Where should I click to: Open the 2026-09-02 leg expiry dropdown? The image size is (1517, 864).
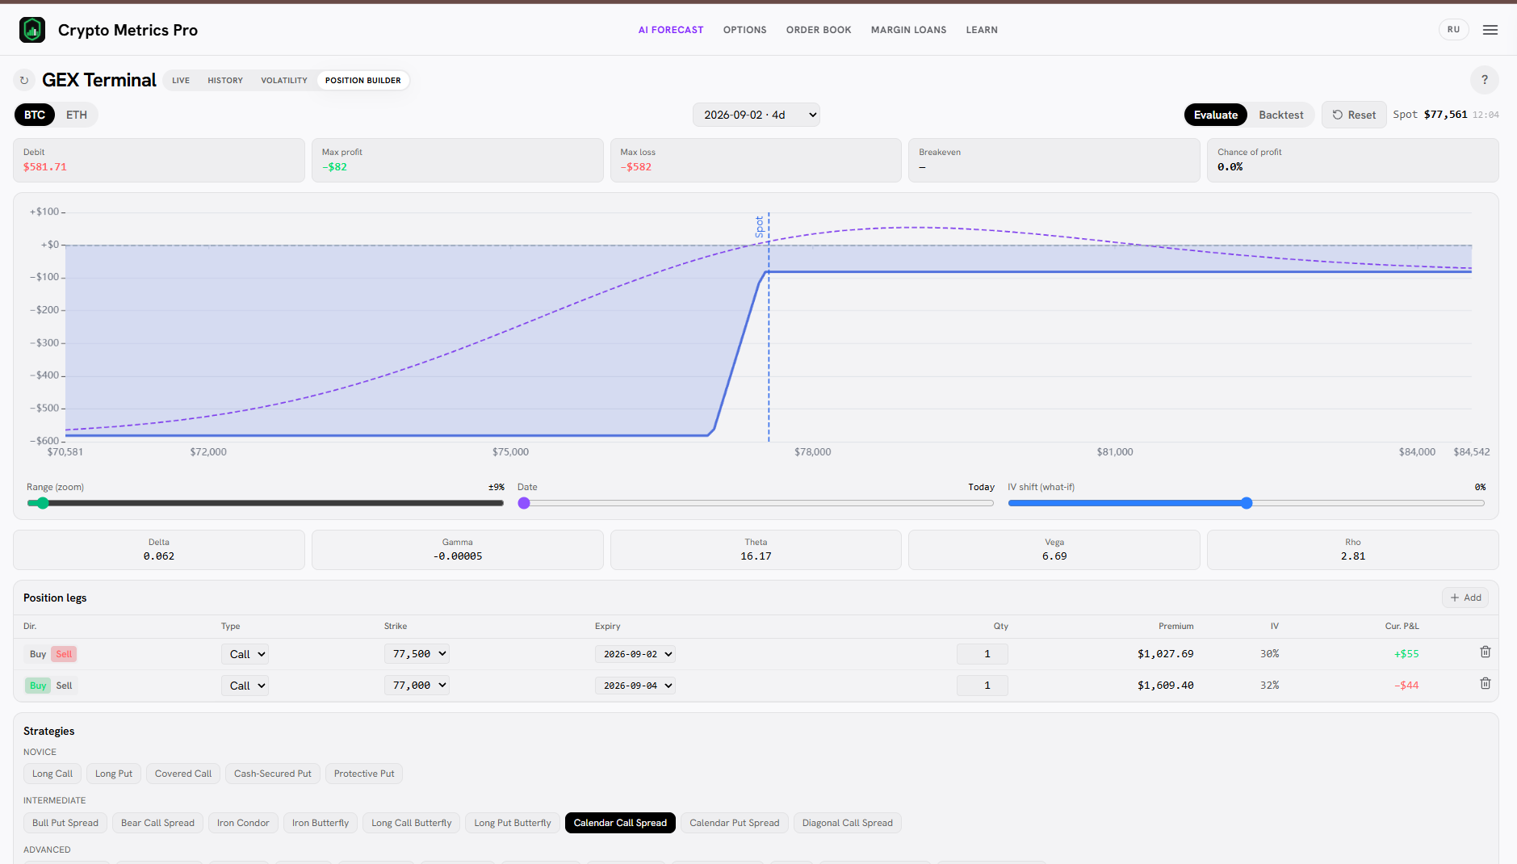click(x=635, y=654)
